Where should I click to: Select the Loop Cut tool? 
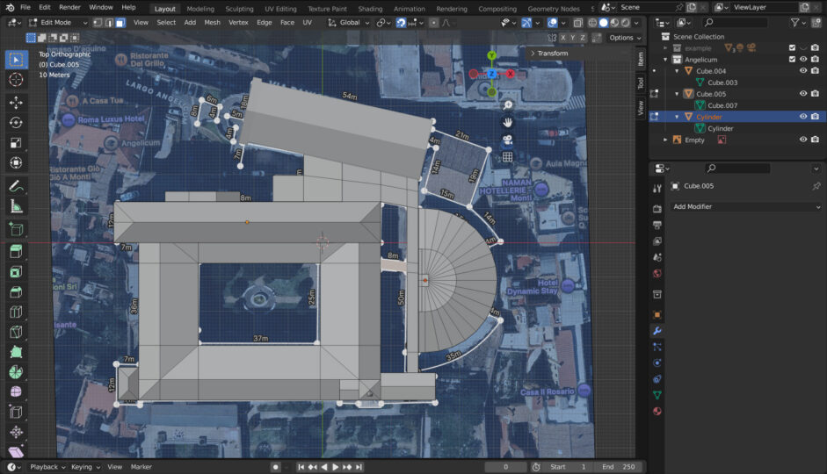16,312
